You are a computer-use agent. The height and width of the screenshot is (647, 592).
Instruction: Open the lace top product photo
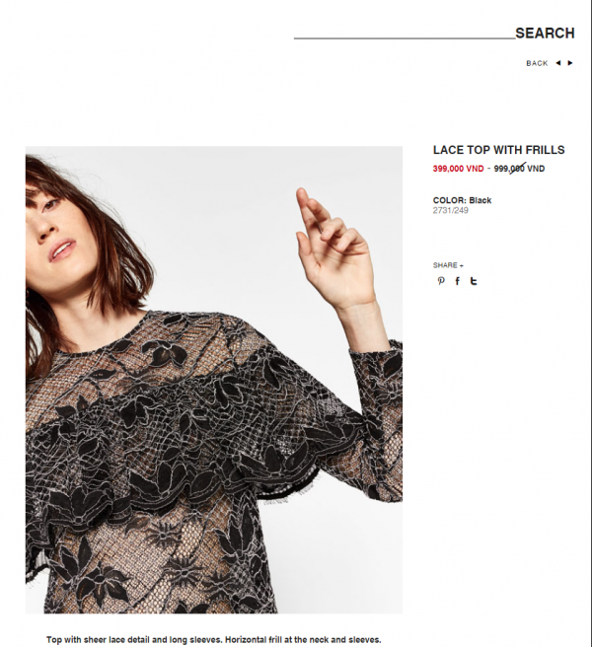click(x=214, y=380)
